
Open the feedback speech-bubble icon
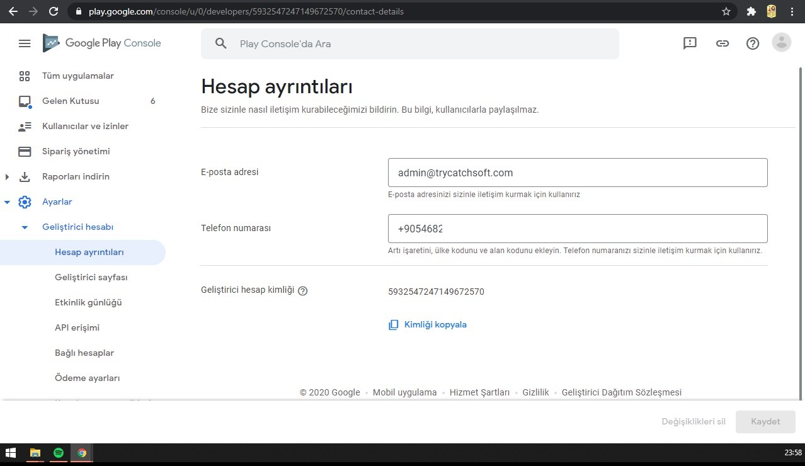click(690, 43)
